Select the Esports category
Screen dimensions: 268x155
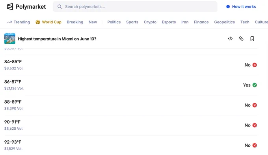pyautogui.click(x=169, y=22)
